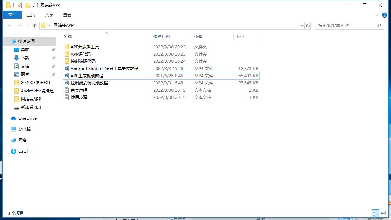The height and width of the screenshot is (220, 391).
Task: Click the Help question mark icon
Action: 385,15
